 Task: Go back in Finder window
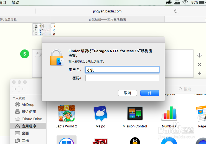[16, 89]
